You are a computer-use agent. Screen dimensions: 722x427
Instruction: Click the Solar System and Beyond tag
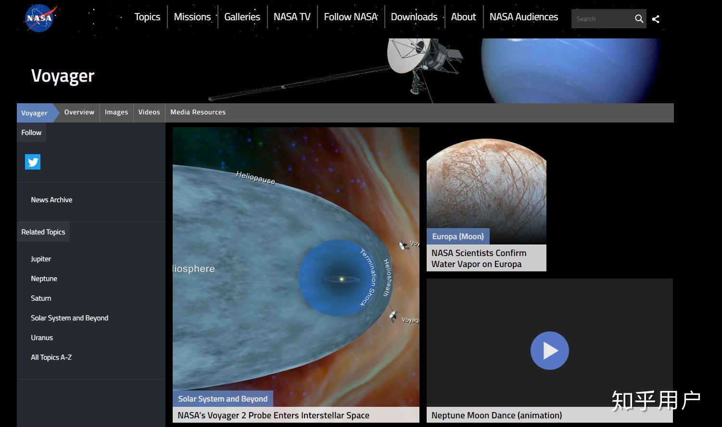click(223, 399)
